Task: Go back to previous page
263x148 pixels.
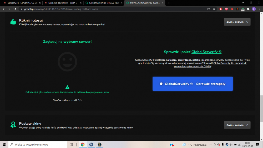Action: 4,9
